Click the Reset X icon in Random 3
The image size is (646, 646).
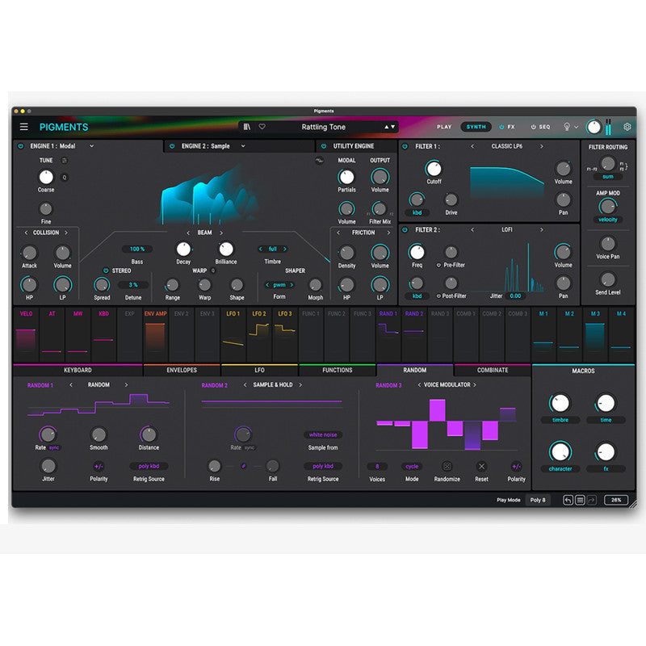pyautogui.click(x=481, y=467)
